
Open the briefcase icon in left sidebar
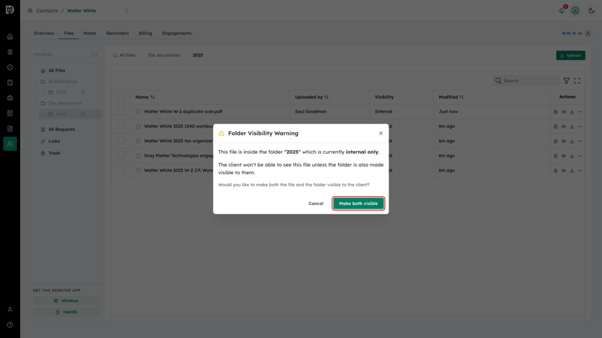click(x=10, y=98)
